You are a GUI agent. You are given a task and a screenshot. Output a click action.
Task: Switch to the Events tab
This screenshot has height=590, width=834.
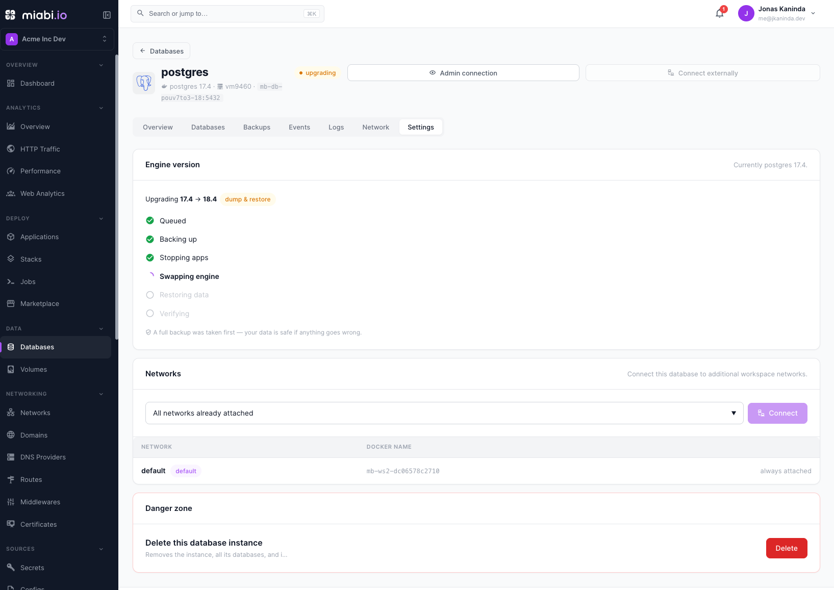(299, 127)
